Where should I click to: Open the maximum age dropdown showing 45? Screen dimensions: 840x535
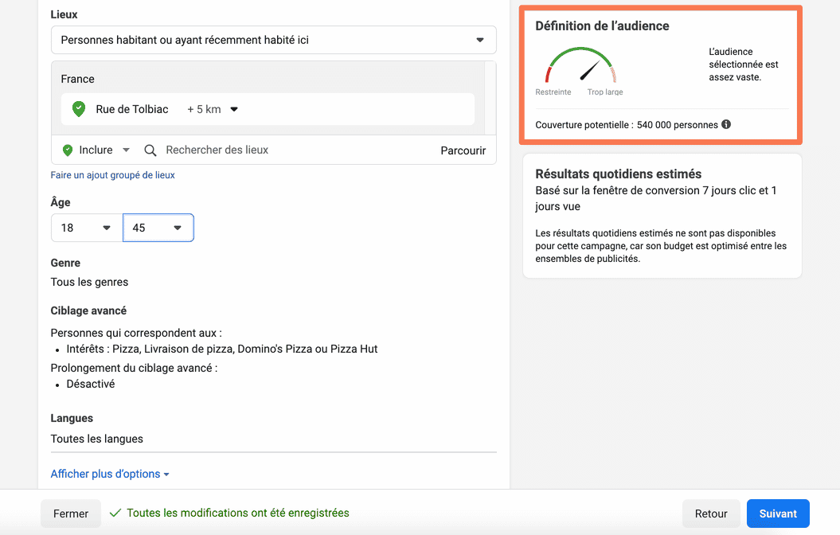[158, 228]
